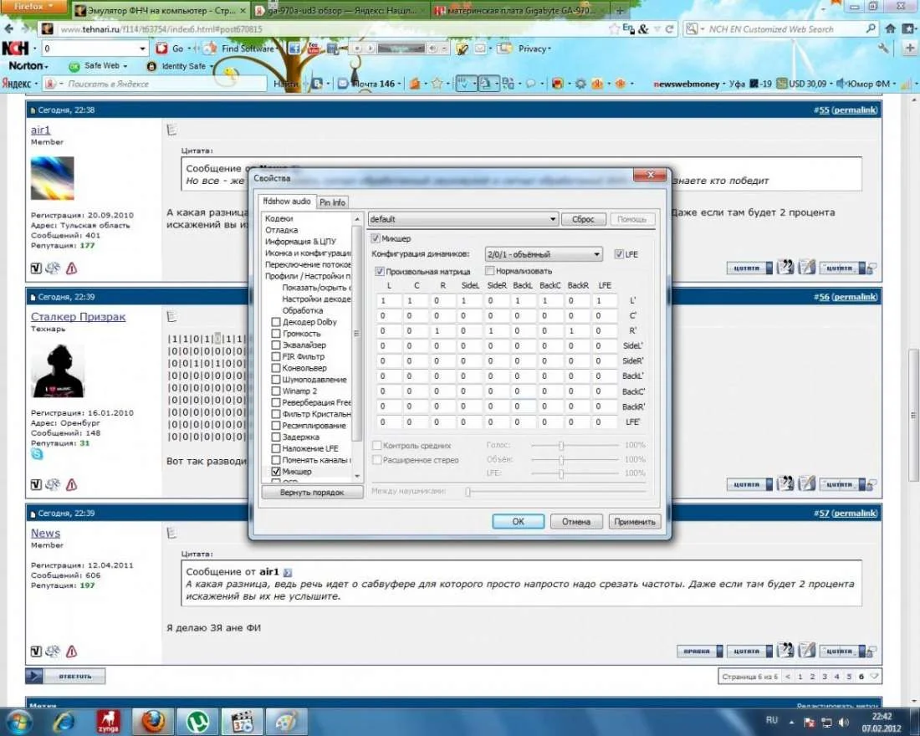Click the Отмена button

click(x=576, y=521)
